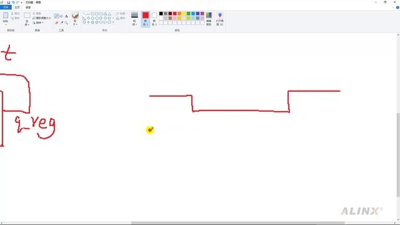Viewport: 400px width, 225px height.
Task: Pick the green color swatch
Action: [189, 14]
